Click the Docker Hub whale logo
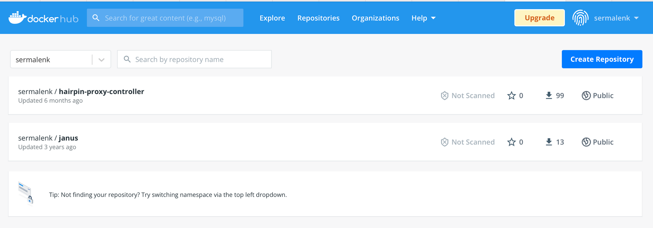This screenshot has height=228, width=653. (x=18, y=18)
